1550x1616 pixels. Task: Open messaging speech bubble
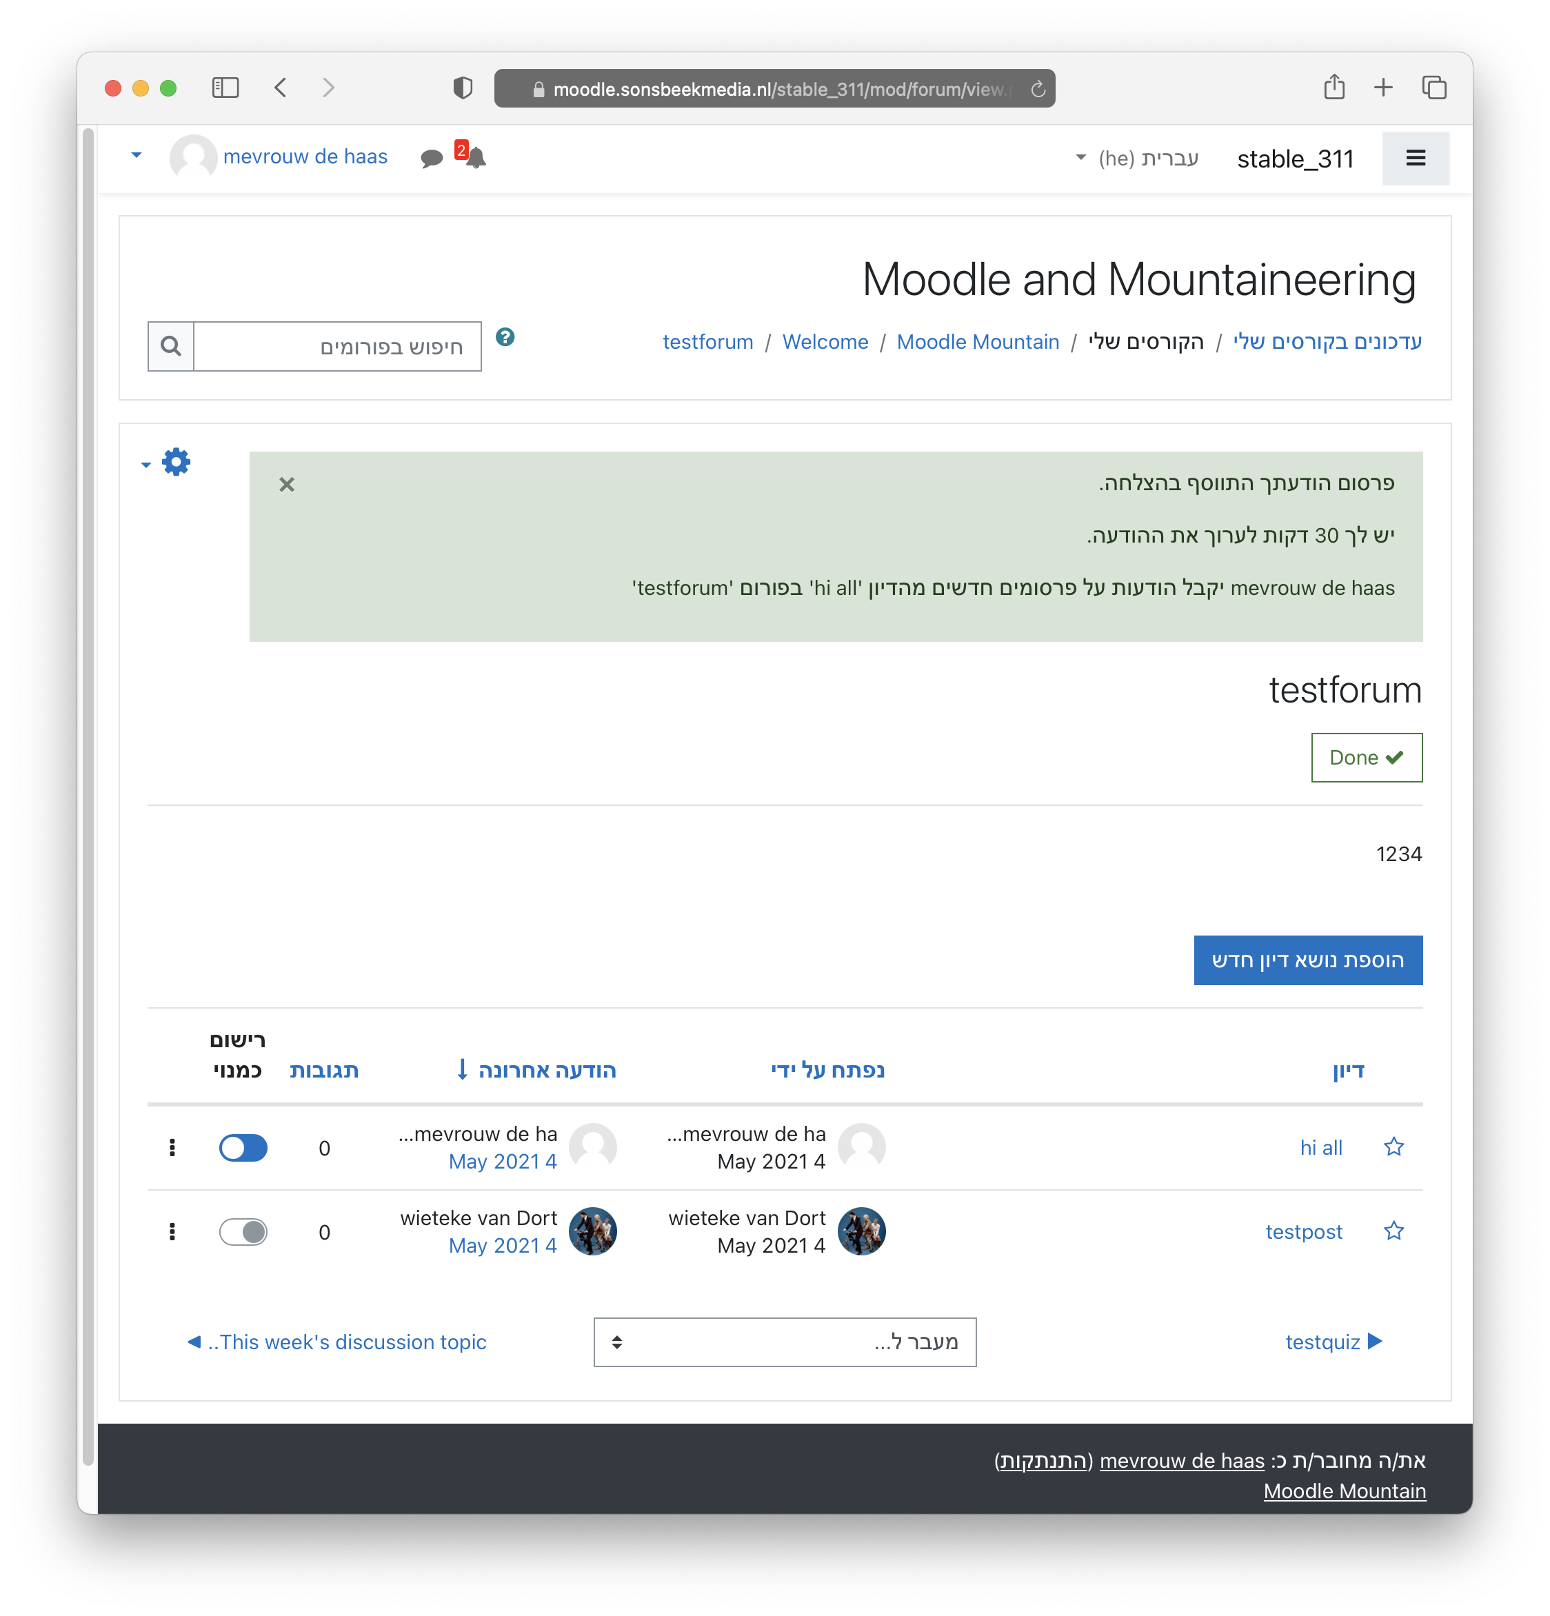point(431,157)
